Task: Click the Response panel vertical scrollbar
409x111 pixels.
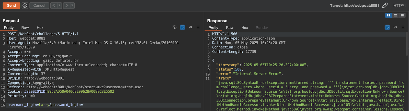Action: pyautogui.click(x=407, y=43)
